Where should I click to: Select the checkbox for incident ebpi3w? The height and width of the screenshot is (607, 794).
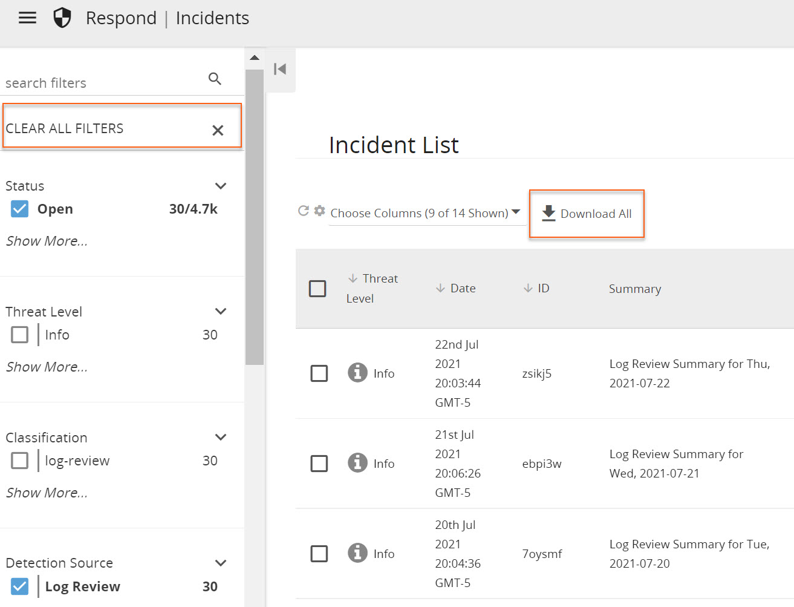coord(319,464)
